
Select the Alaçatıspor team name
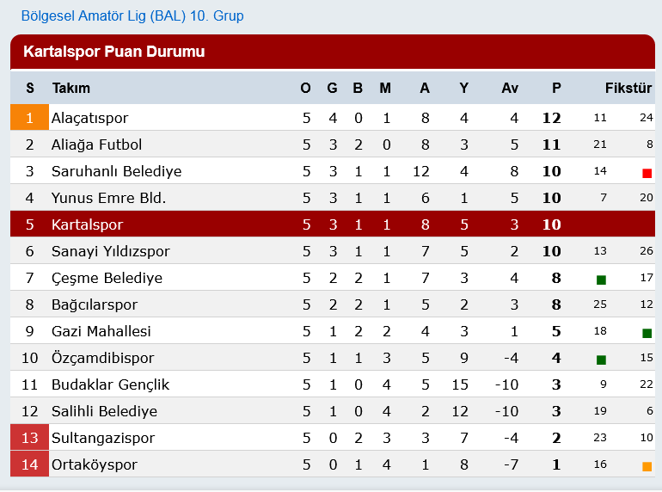click(89, 118)
